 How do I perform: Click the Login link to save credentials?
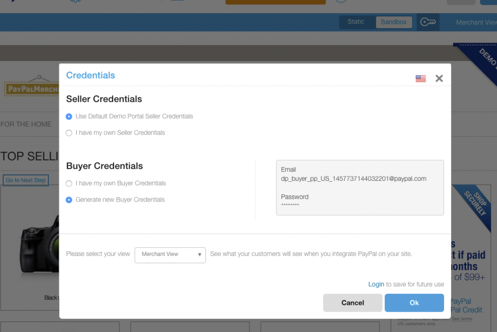pos(376,284)
